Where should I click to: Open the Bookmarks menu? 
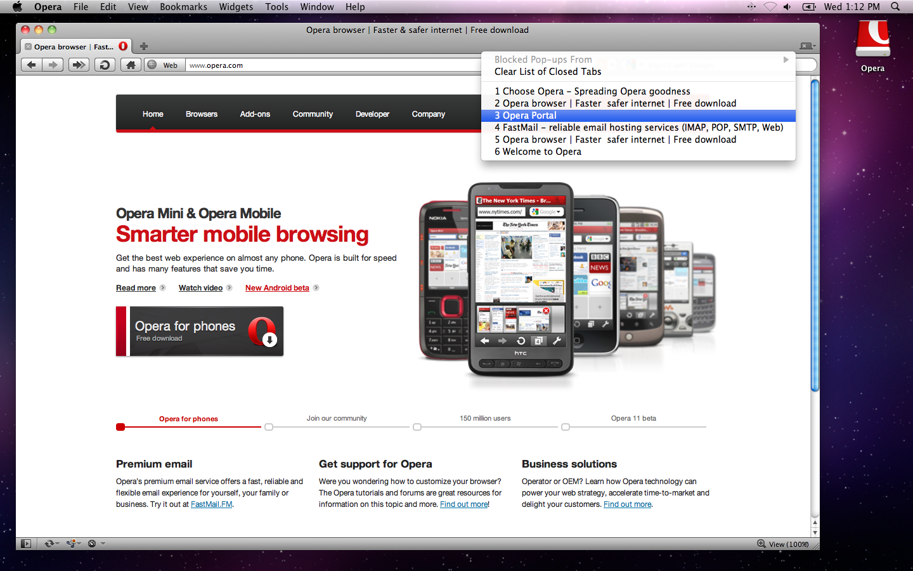tap(183, 7)
